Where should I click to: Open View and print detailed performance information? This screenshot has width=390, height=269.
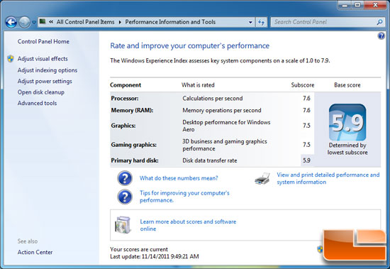click(328, 178)
